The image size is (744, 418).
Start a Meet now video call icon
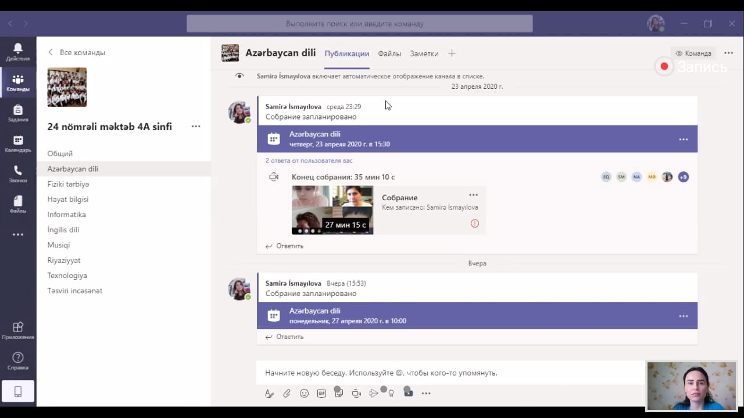356,393
